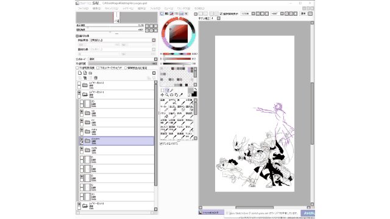Choose the airbrush in tool tray
The image size is (390, 219).
[x=172, y=102]
